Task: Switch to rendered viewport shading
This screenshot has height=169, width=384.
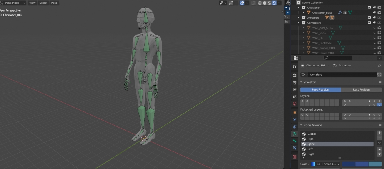Action: coord(274,3)
